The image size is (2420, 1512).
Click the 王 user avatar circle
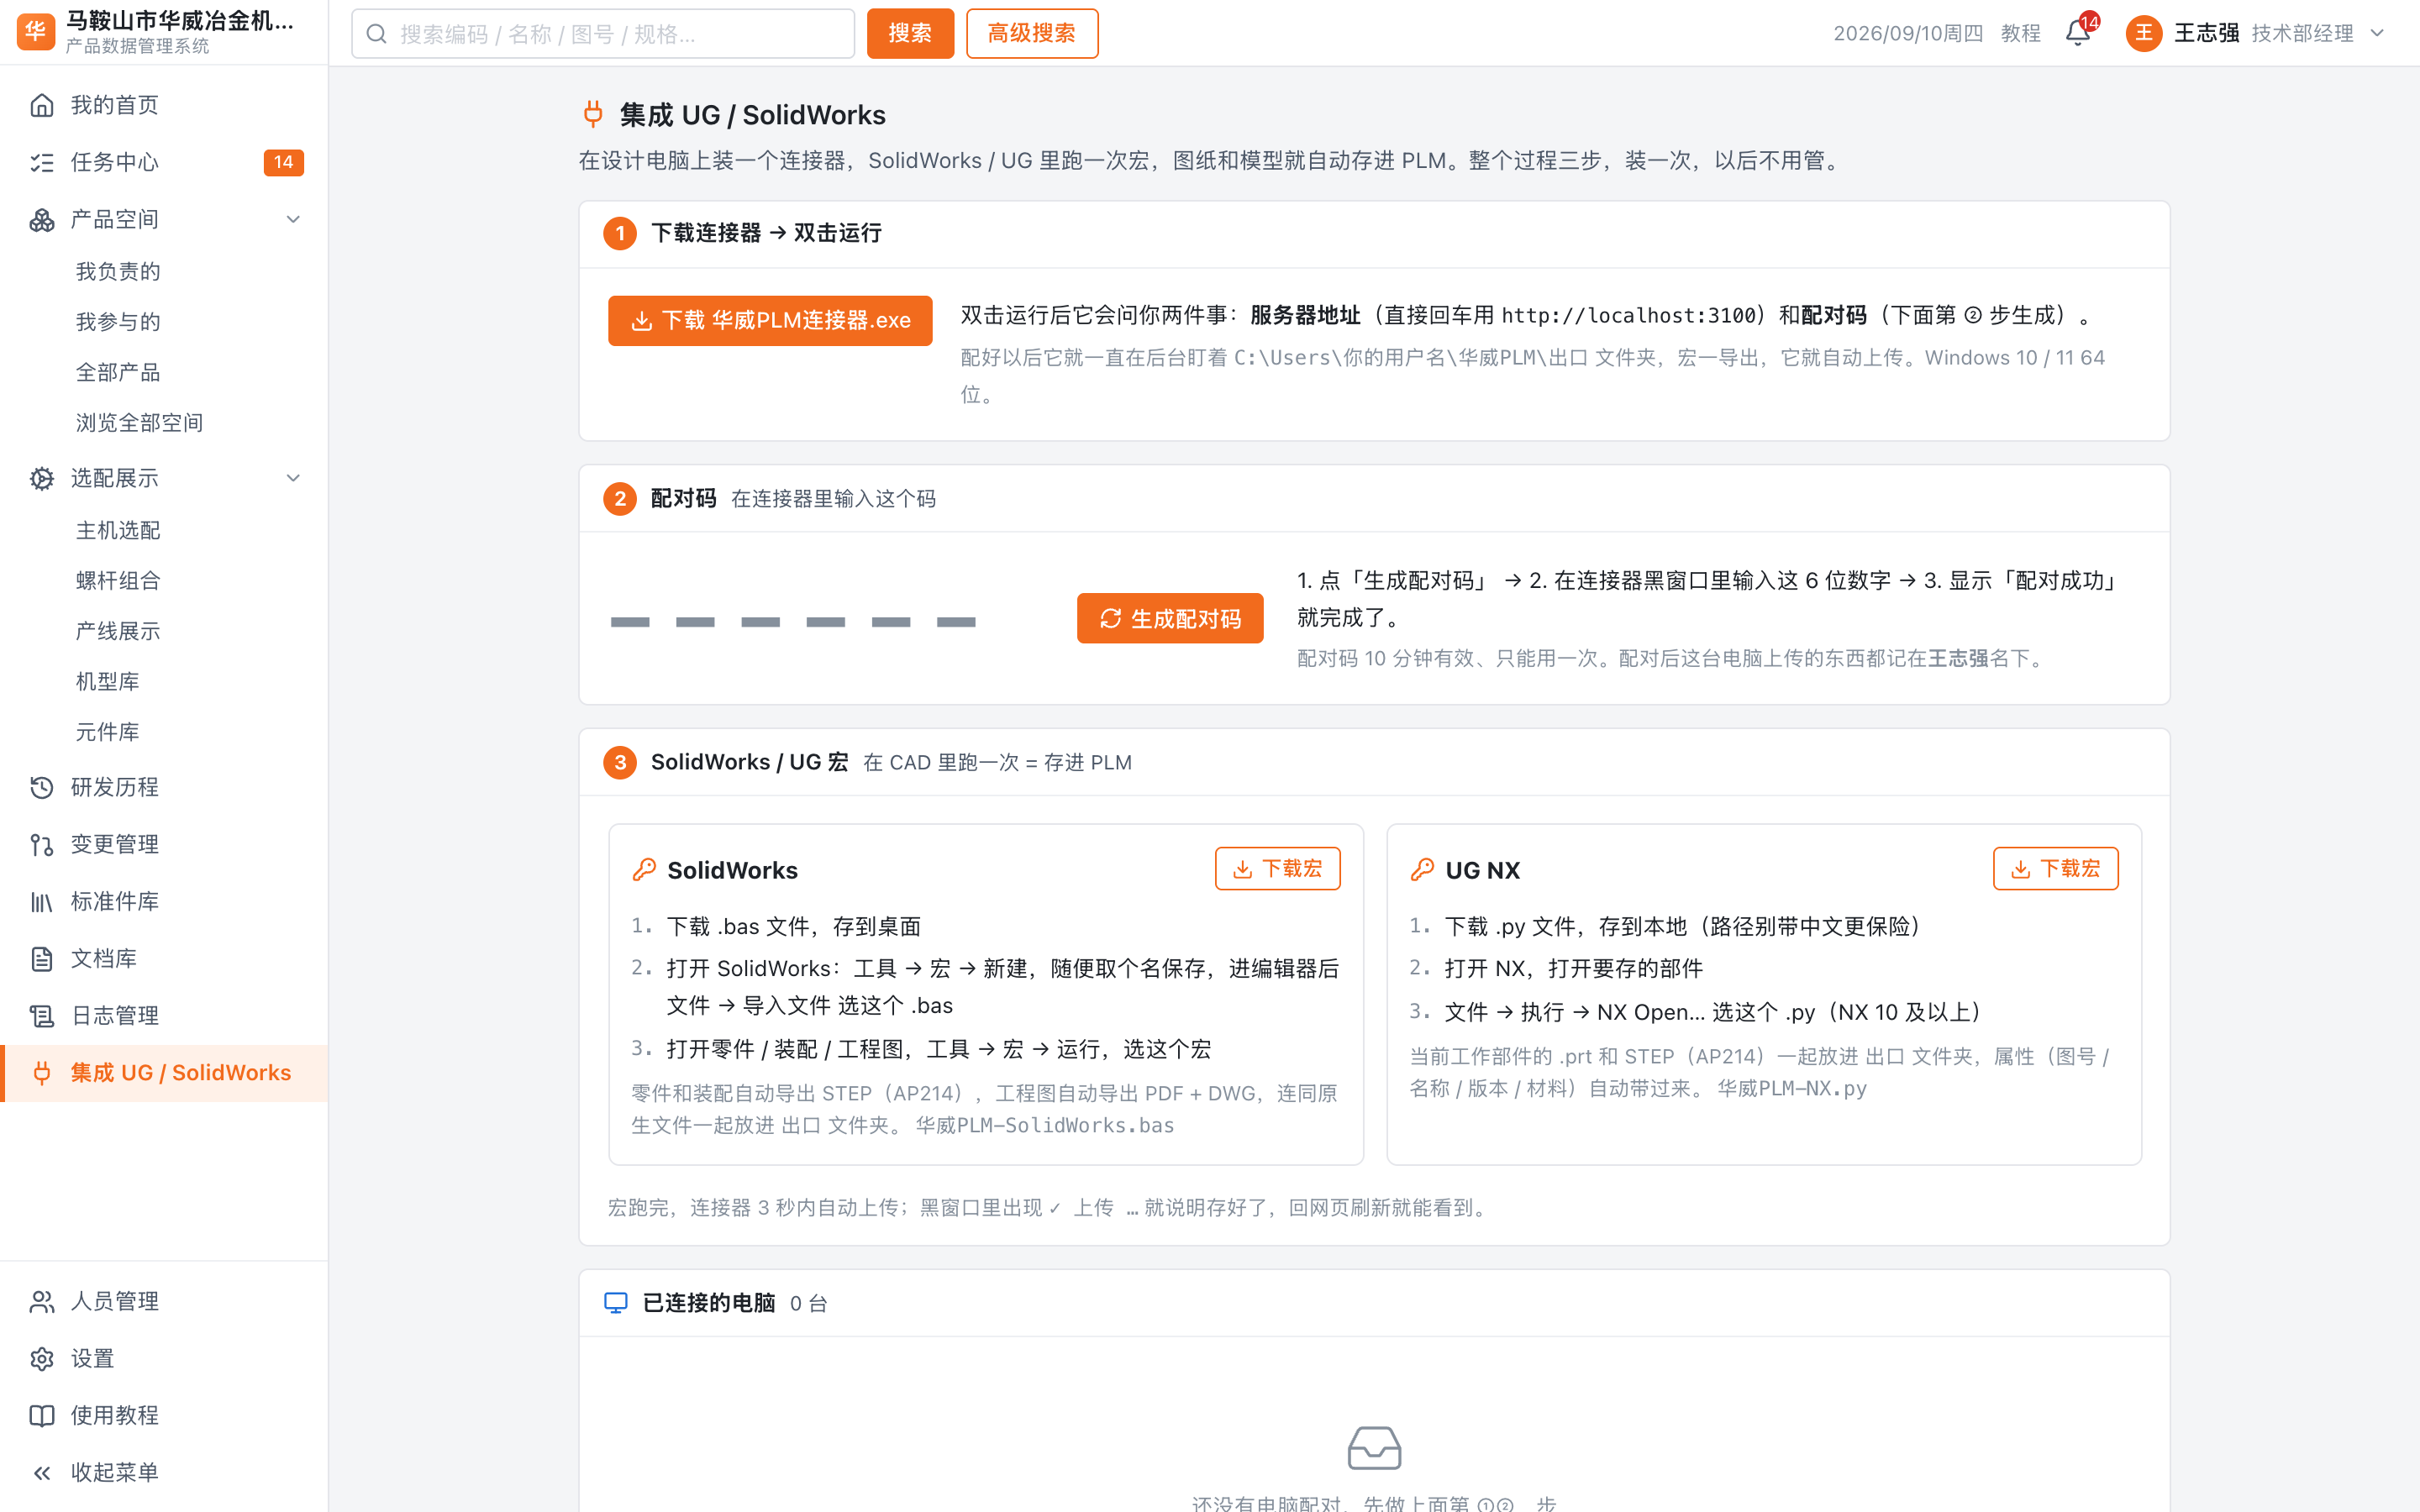click(x=2143, y=33)
